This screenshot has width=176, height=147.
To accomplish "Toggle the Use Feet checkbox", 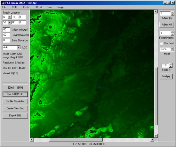I will pyautogui.click(x=161, y=43).
